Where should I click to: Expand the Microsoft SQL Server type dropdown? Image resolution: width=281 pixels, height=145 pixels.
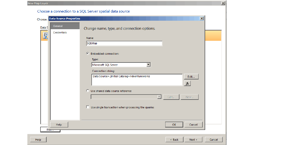[x=149, y=65]
